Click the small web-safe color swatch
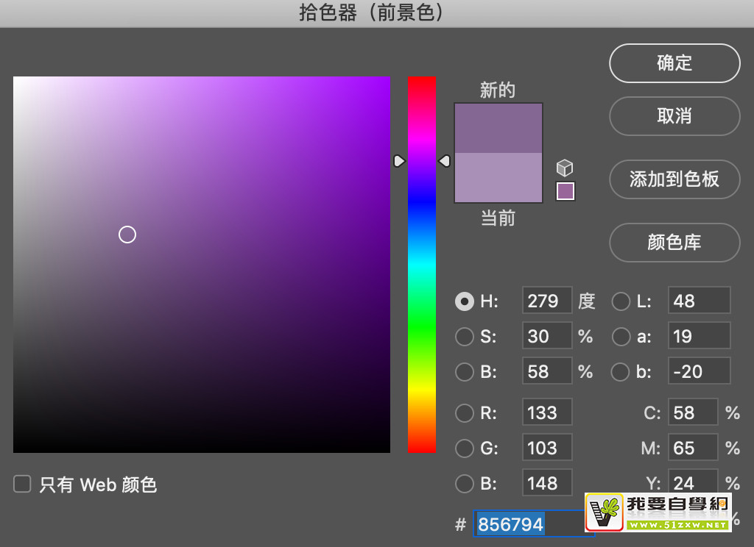Image resolution: width=754 pixels, height=547 pixels. click(565, 191)
